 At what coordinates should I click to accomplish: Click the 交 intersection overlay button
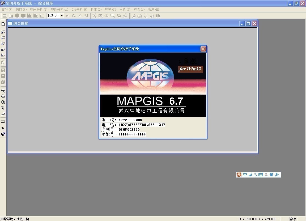(x=74, y=16)
